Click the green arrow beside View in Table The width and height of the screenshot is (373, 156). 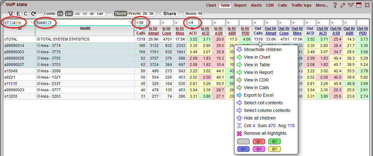click(x=239, y=65)
